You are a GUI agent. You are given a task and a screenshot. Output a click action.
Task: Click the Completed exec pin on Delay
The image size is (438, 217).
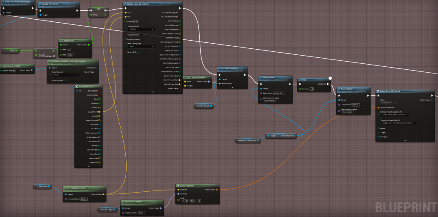[x=331, y=84]
